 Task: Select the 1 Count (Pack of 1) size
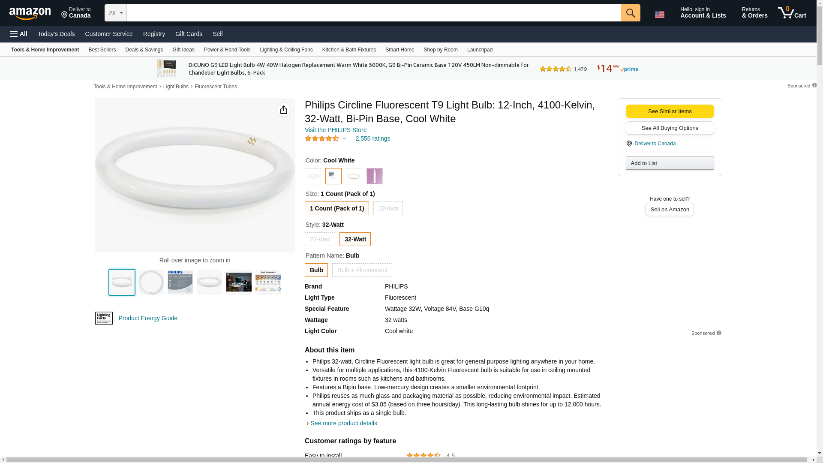pos(336,208)
